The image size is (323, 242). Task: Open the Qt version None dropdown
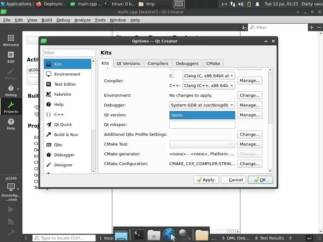click(202, 115)
